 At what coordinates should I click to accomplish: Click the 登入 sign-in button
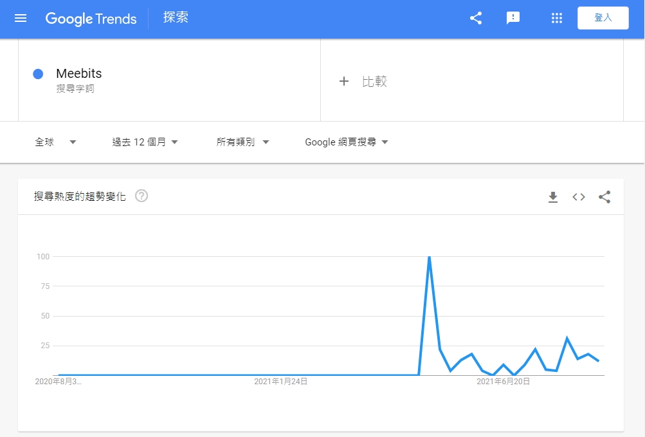click(x=603, y=18)
